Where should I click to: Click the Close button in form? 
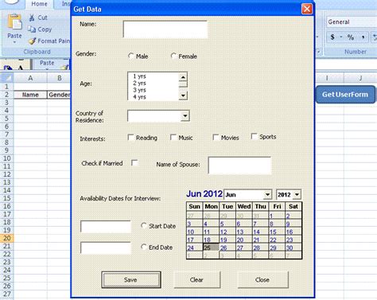pos(262,279)
